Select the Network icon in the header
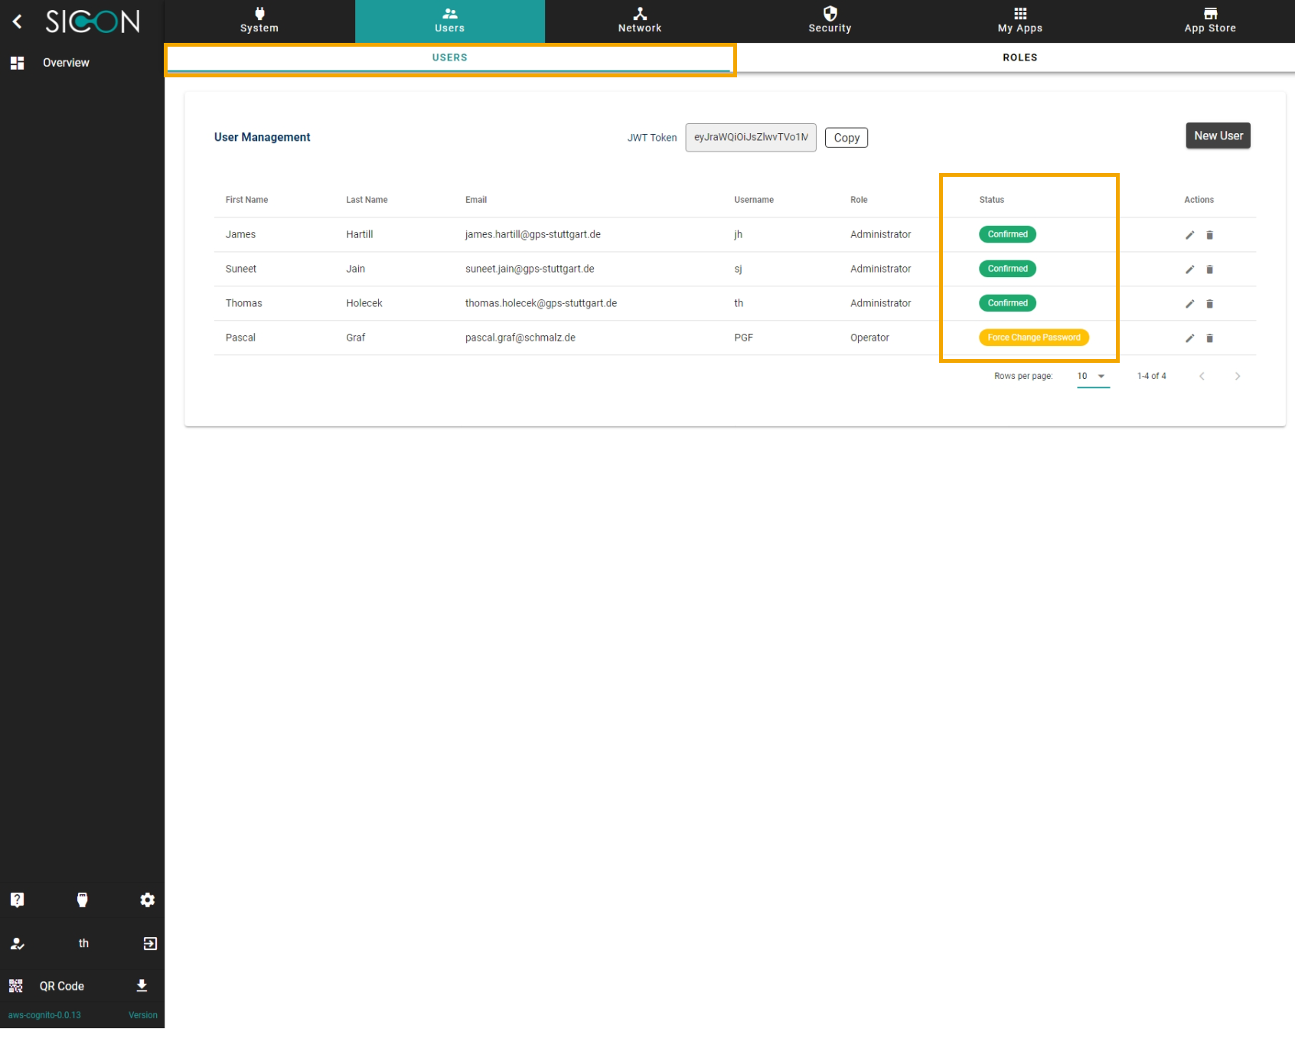The width and height of the screenshot is (1295, 1048). pyautogui.click(x=639, y=21)
